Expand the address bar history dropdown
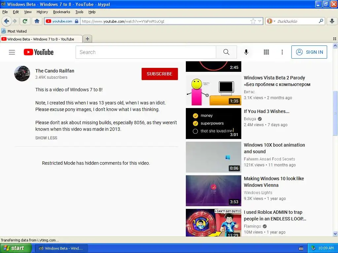This screenshot has width=338, height=253. (x=260, y=21)
